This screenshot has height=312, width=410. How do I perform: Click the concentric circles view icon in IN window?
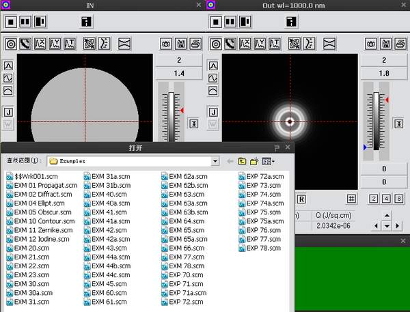(x=10, y=44)
